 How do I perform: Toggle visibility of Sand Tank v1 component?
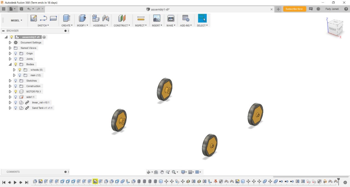click(16, 108)
